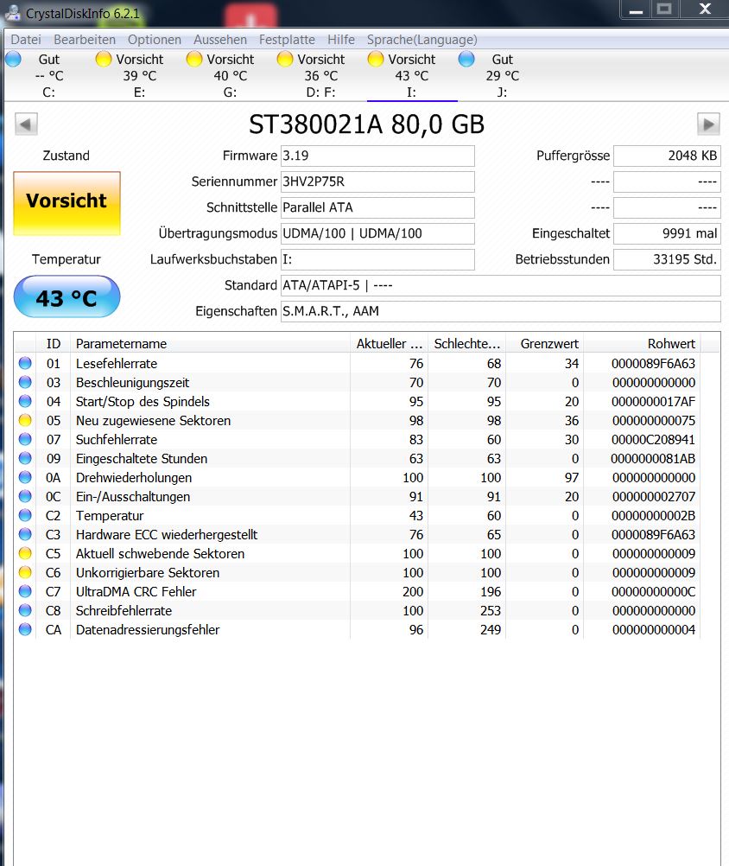The width and height of the screenshot is (729, 866).
Task: Click the yellow status icon for E: drive
Action: [x=104, y=59]
